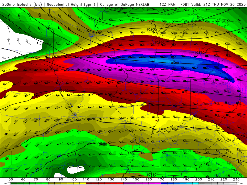Viewport: 247px width, 185px height.
Task: Click the 150 knot color scale label
Action: [x=136, y=179]
